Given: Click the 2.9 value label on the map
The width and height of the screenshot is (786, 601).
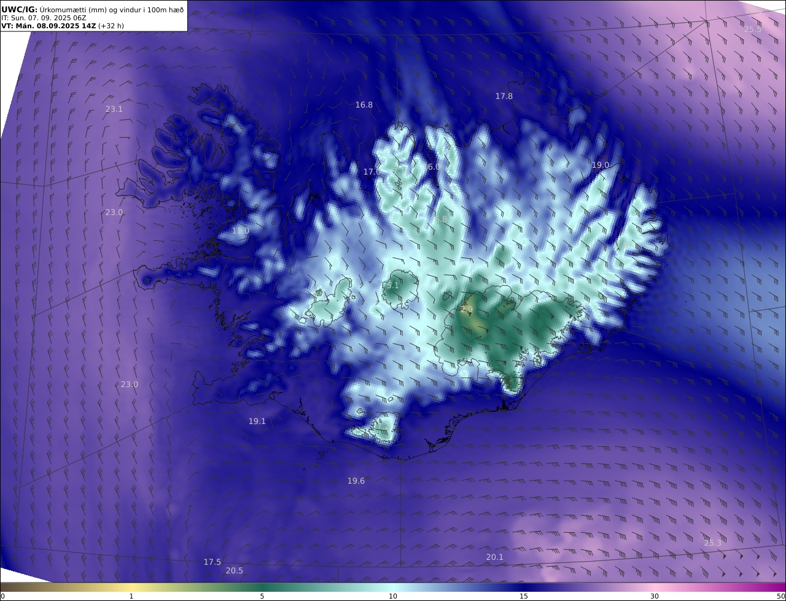Looking at the screenshot, I should coord(467,310).
